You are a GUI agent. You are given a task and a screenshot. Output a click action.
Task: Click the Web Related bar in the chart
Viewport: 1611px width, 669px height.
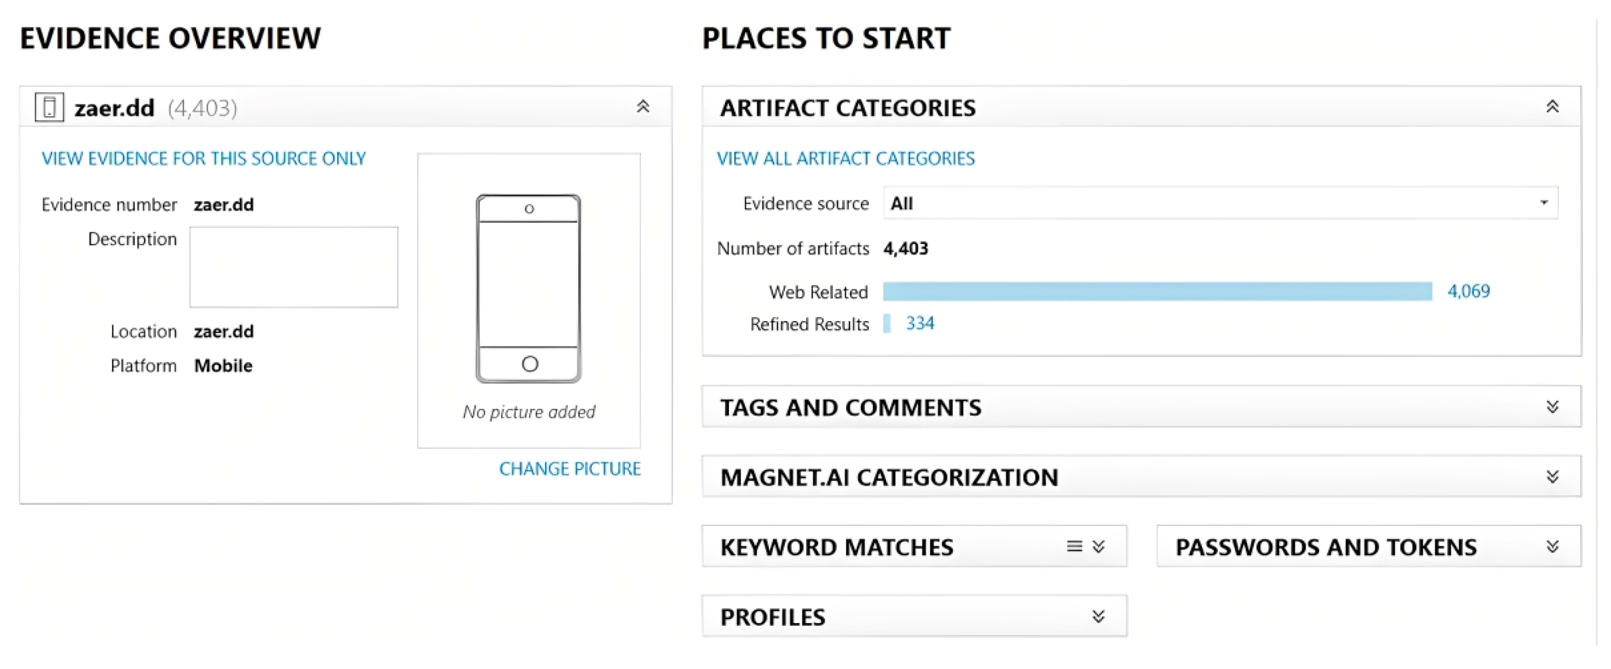point(1157,291)
